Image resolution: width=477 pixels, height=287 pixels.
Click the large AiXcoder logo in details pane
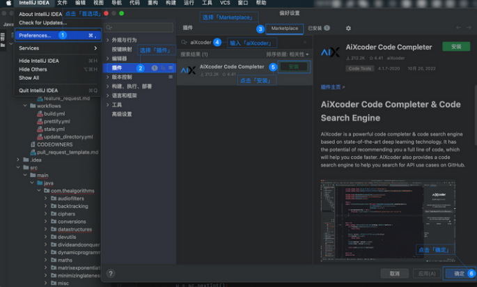[x=330, y=52]
